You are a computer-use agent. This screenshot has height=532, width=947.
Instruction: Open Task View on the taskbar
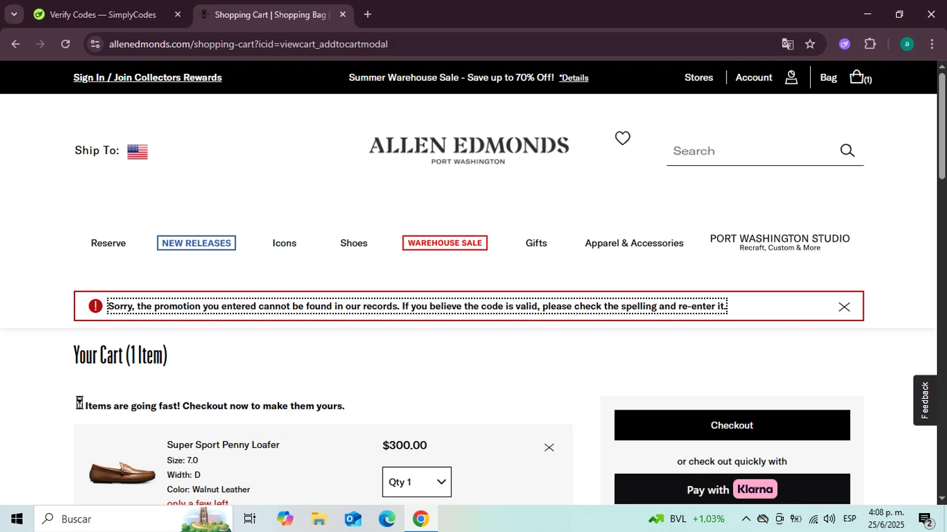250,519
